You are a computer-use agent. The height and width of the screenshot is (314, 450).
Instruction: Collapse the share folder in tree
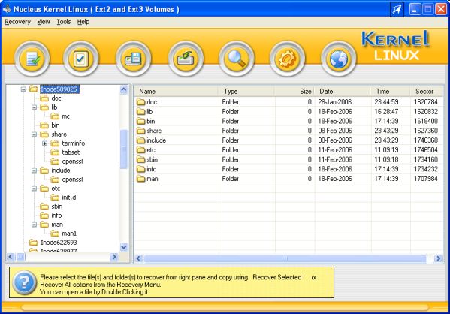(x=34, y=134)
